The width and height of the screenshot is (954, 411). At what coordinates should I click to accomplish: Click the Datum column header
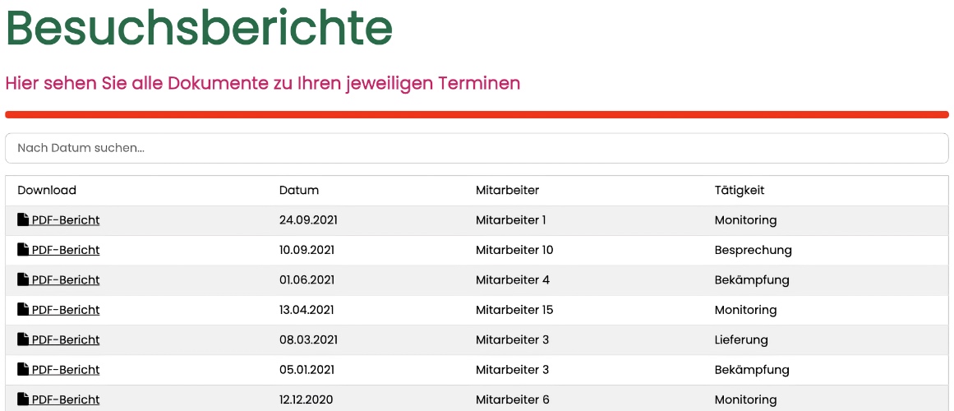click(299, 190)
